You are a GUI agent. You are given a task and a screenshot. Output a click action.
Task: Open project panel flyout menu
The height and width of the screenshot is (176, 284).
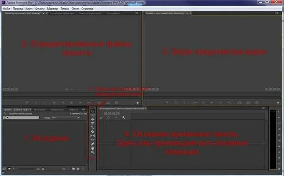pos(83,110)
